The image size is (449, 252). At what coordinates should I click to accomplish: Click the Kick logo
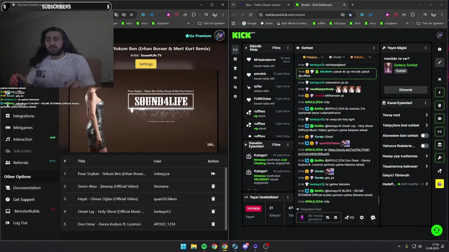tap(243, 35)
